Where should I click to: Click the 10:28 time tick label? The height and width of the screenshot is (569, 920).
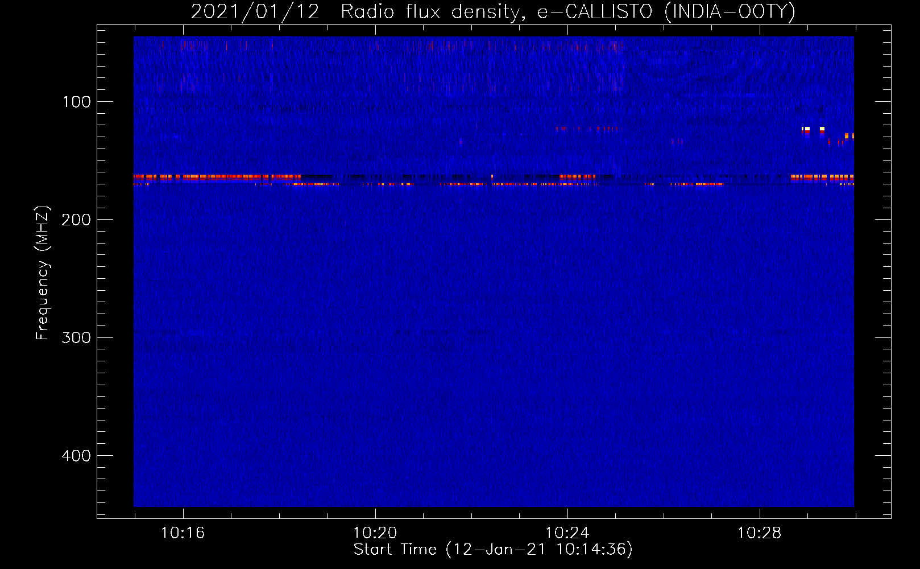click(759, 533)
